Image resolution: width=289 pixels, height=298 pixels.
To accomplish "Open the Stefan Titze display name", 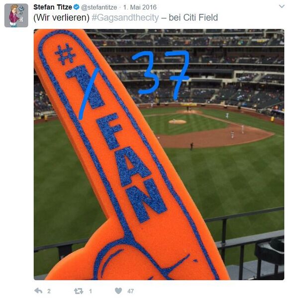I will [53, 7].
